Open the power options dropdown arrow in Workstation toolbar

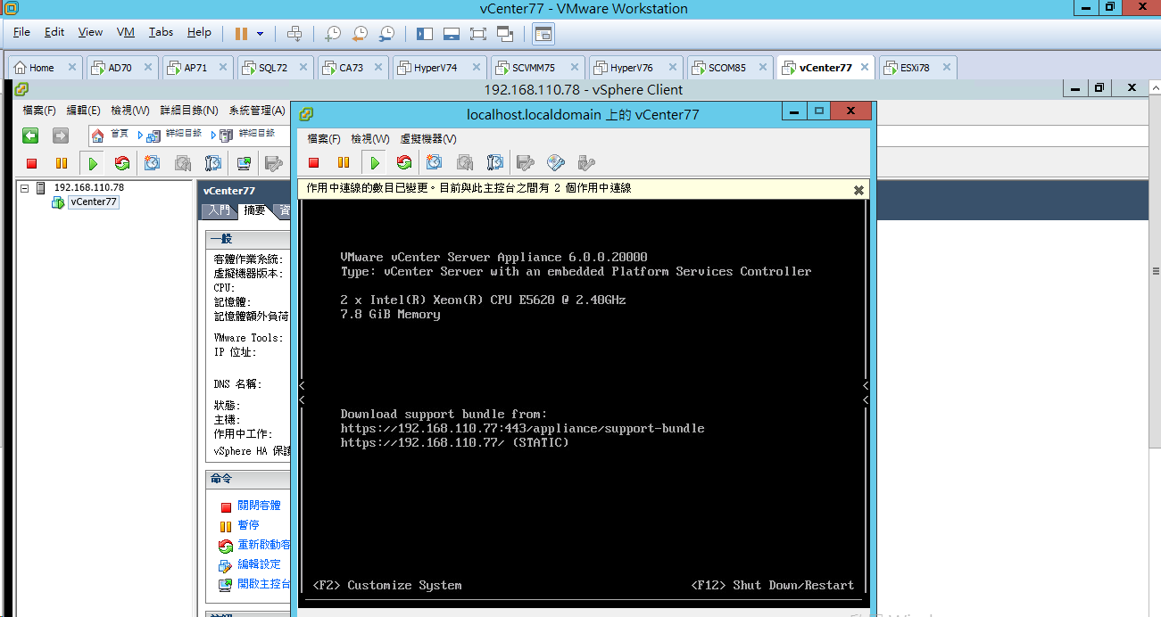click(261, 33)
